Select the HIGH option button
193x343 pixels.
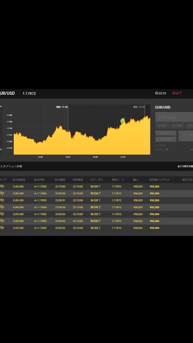coord(166,133)
